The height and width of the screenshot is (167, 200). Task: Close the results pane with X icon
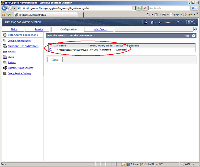(x=194, y=36)
